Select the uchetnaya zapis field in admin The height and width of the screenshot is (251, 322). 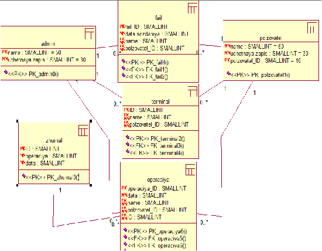(44, 60)
